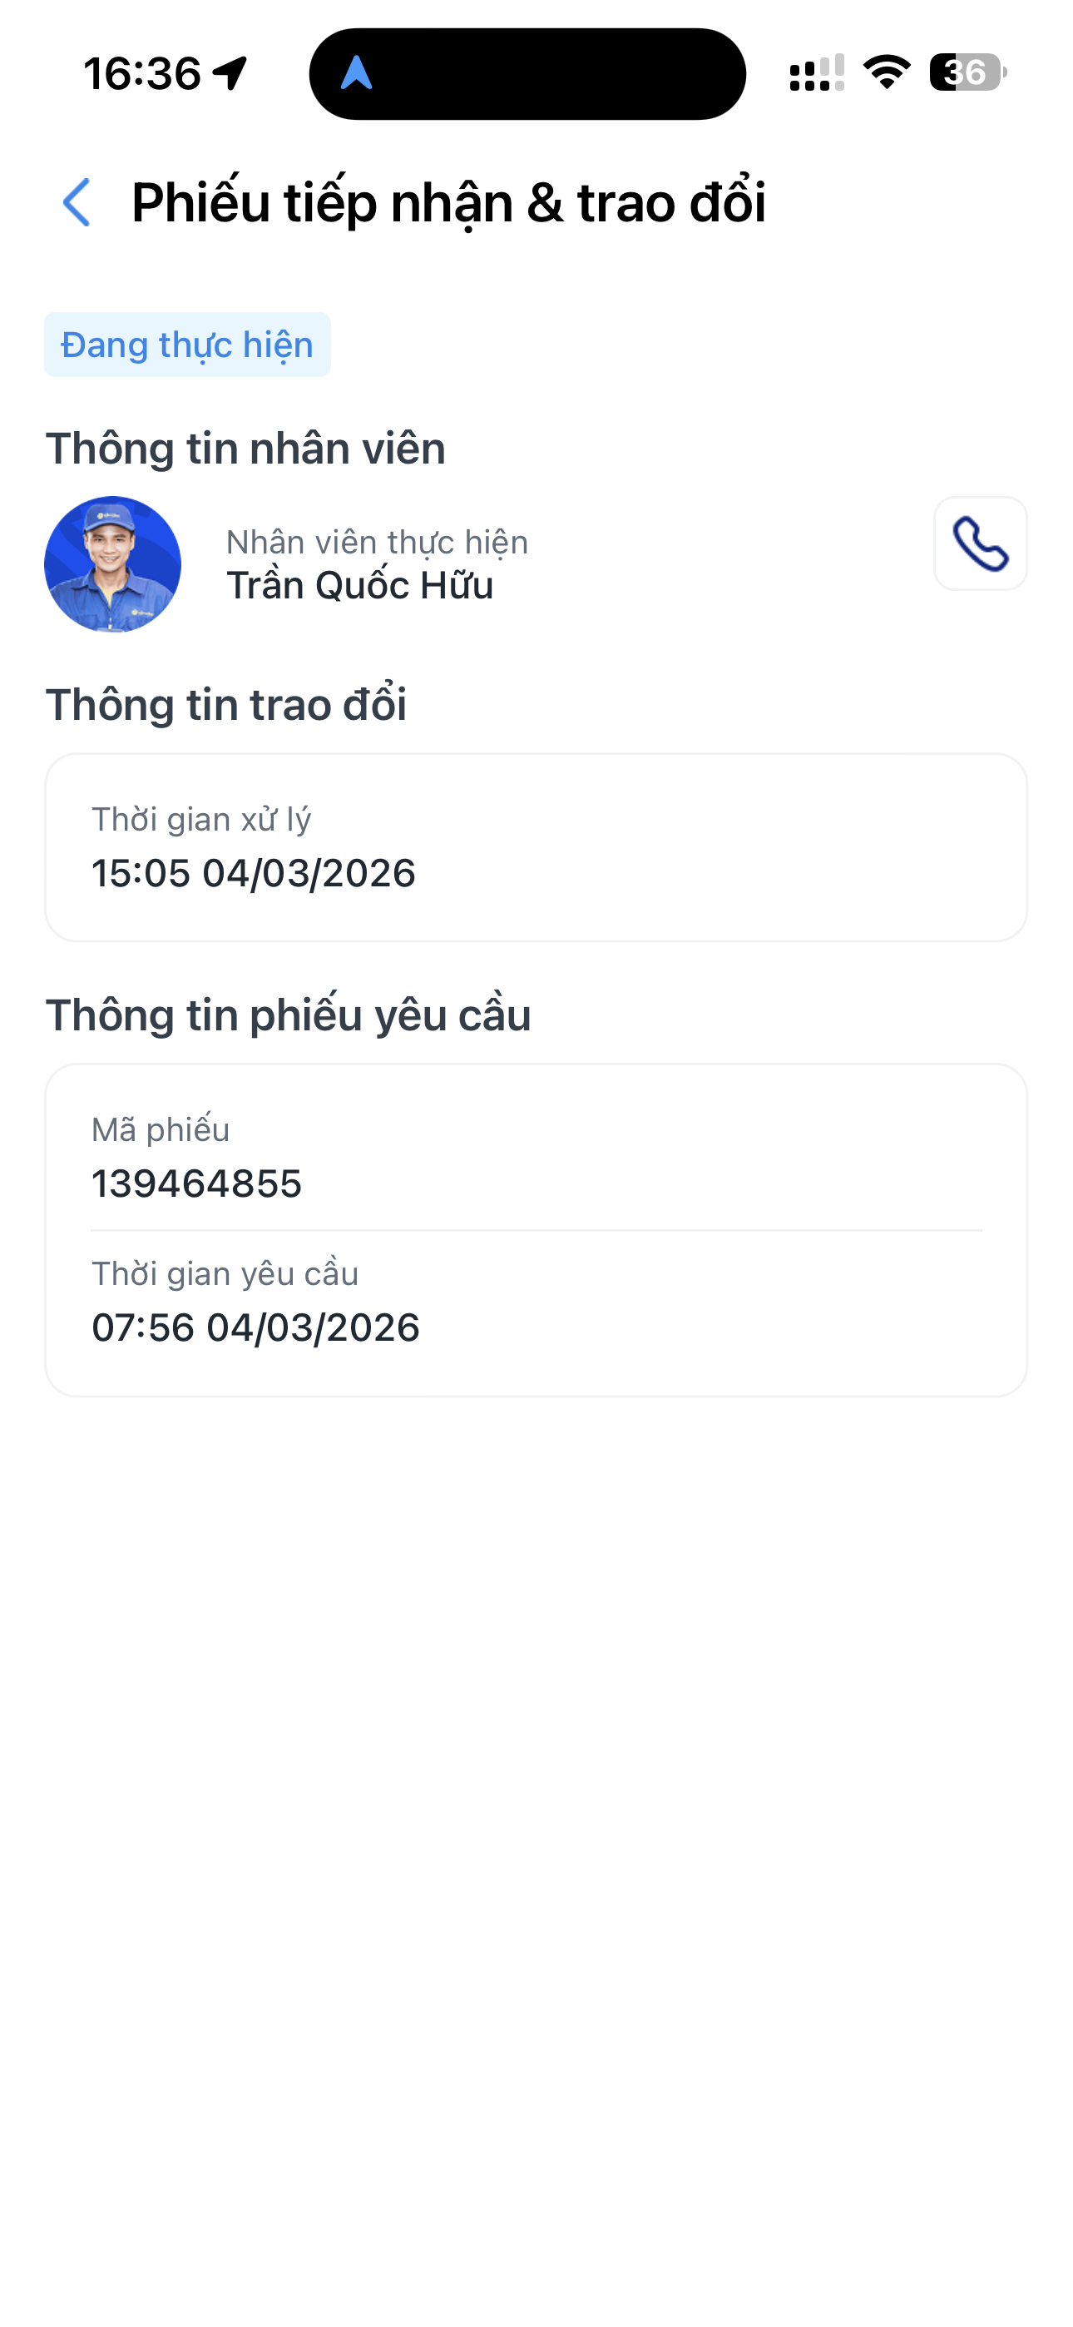Tap the status bar clock 16:36
The image size is (1073, 2327).
pyautogui.click(x=141, y=73)
